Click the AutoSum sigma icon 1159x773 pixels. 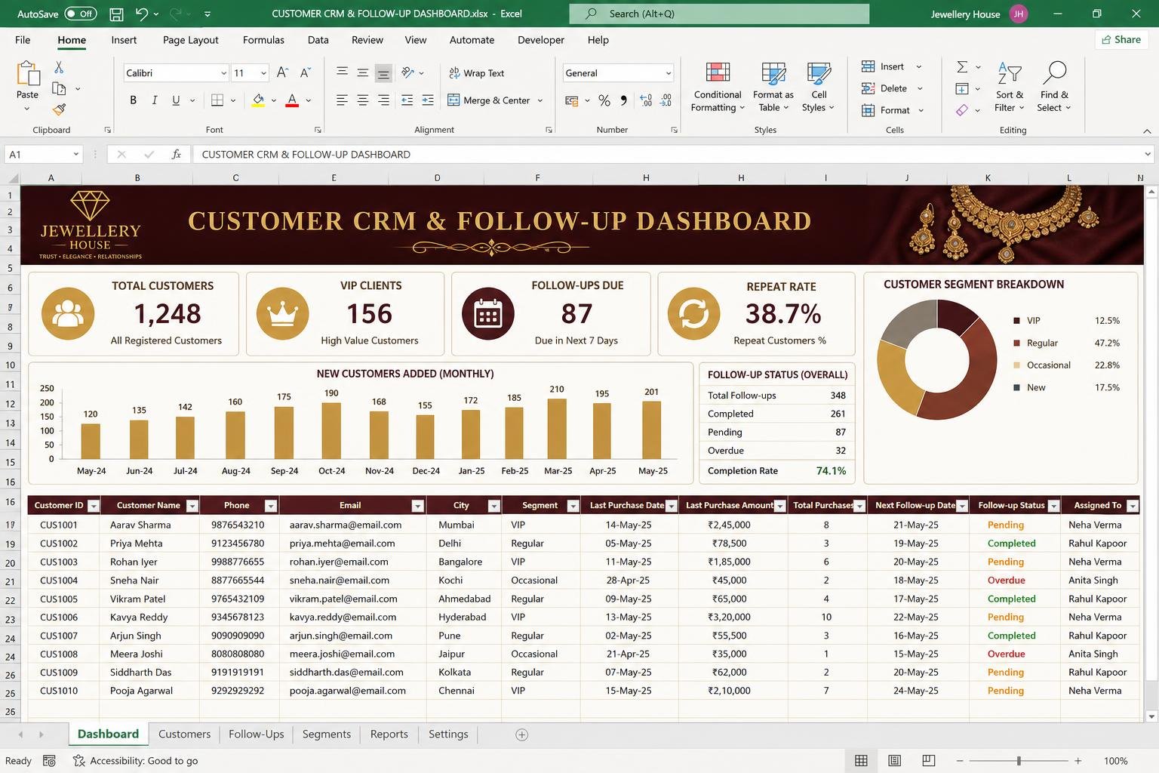(x=962, y=67)
